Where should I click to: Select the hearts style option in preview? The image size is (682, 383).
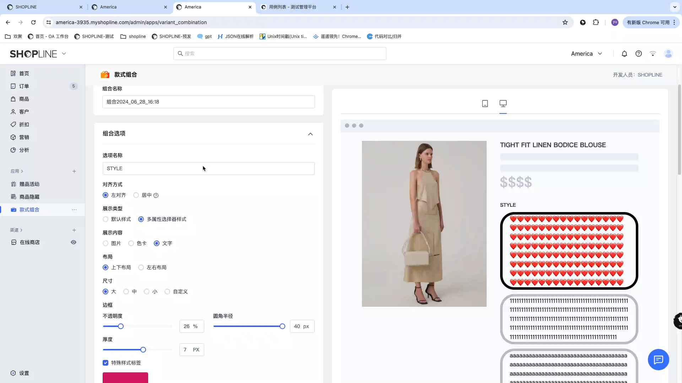pos(569,251)
